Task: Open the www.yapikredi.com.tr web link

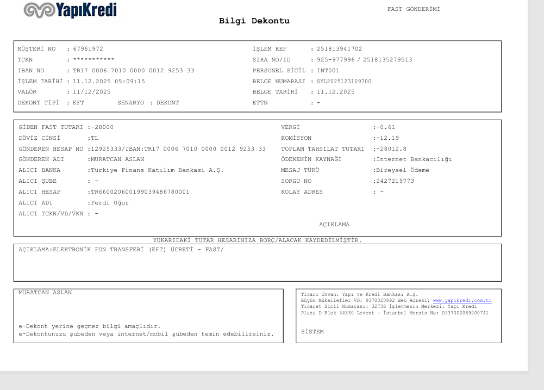Action: point(462,300)
